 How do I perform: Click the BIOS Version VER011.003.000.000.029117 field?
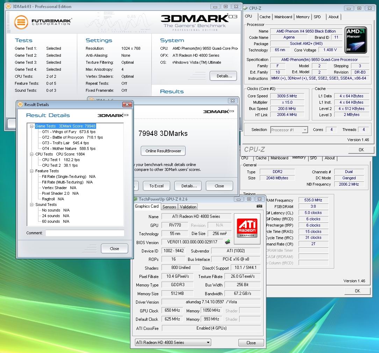(192, 242)
